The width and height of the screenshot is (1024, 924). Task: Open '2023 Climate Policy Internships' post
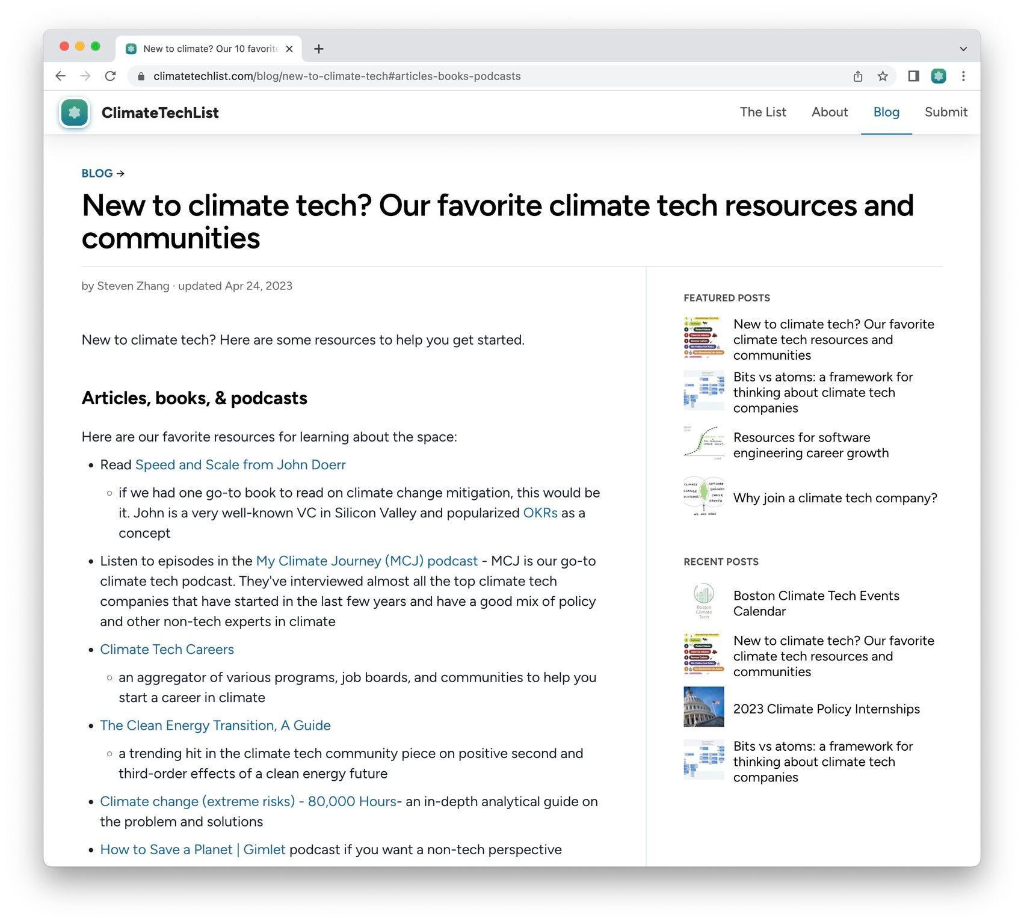point(827,709)
